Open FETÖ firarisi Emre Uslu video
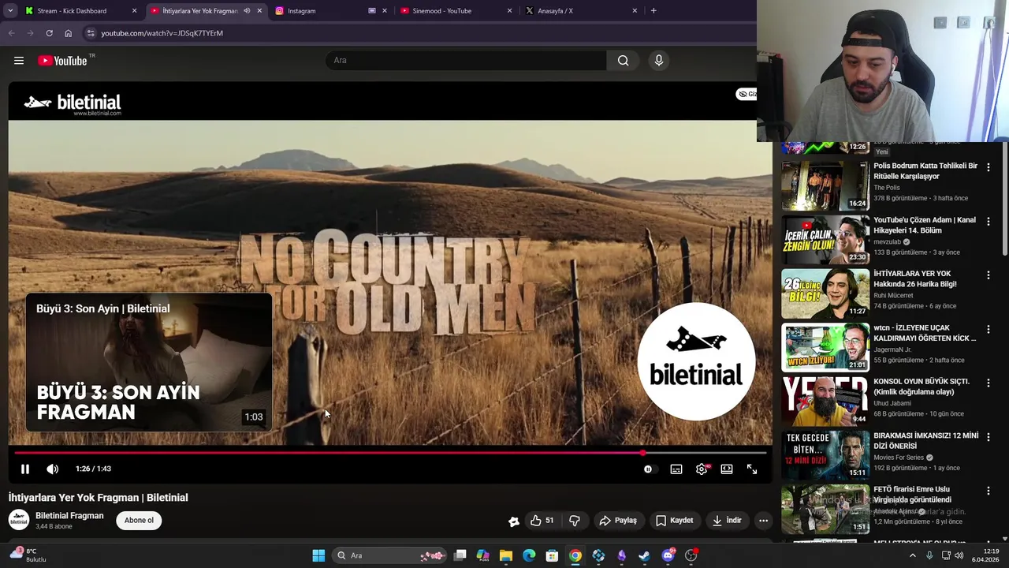1009x568 pixels. tap(912, 494)
